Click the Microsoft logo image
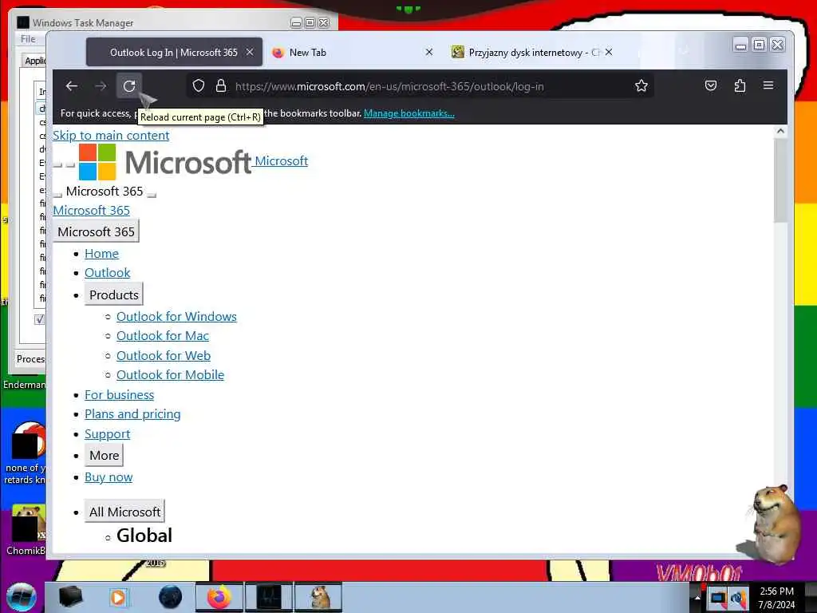Viewport: 817px width, 613px height. [x=165, y=161]
